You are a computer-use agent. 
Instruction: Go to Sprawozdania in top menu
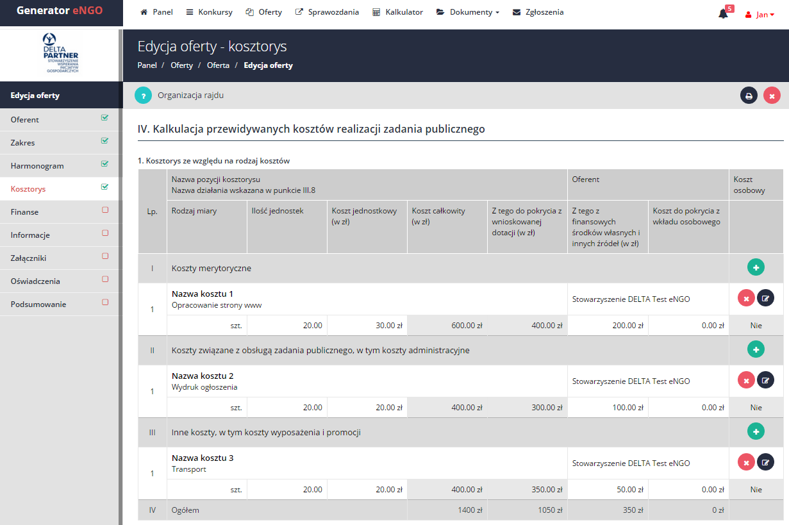[327, 12]
